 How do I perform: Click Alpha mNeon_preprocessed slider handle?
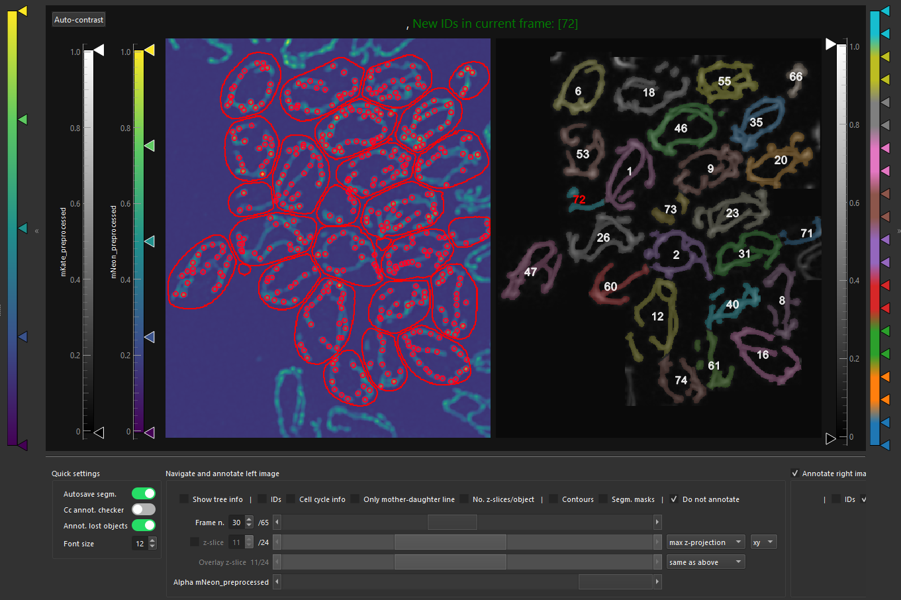(616, 582)
